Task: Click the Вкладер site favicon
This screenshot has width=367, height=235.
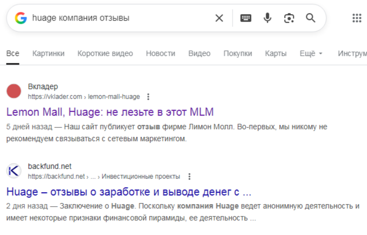Action: click(14, 91)
